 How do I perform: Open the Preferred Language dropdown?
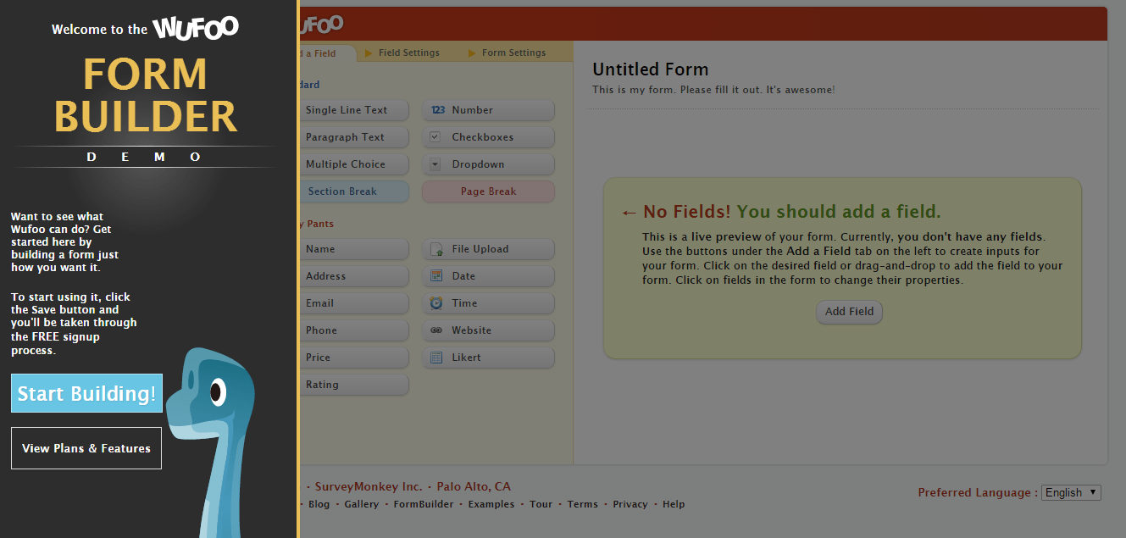(x=1072, y=492)
